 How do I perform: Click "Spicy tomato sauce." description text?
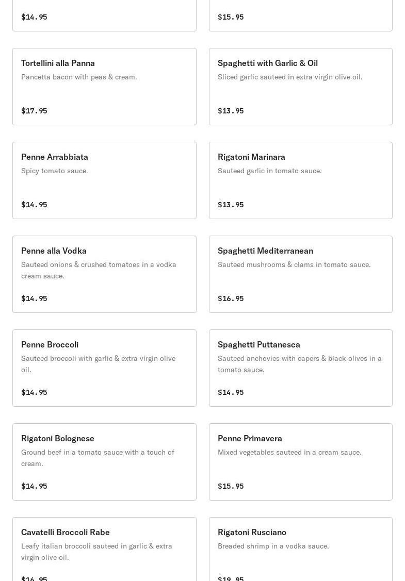55,171
